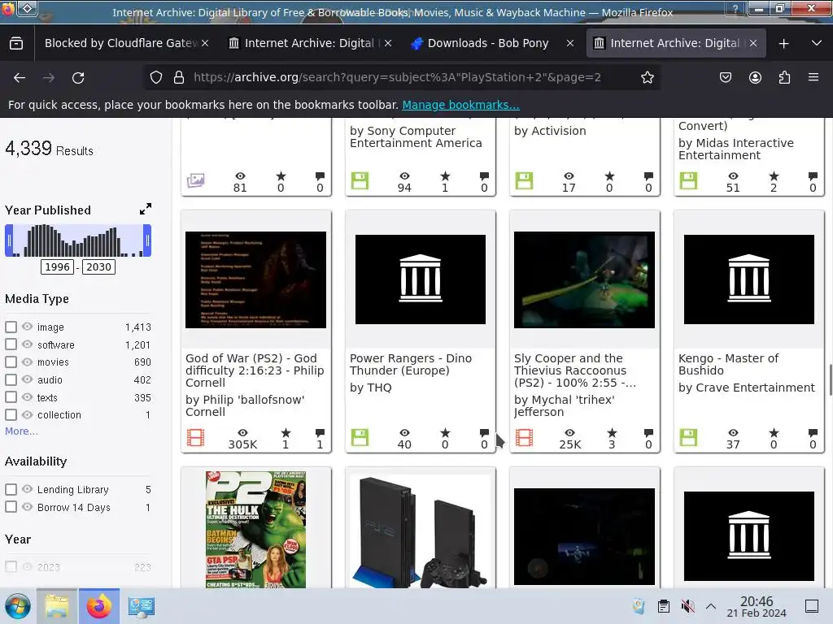Image resolution: width=833 pixels, height=624 pixels.
Task: Click software icon on Midas Interactive card
Action: click(x=688, y=180)
